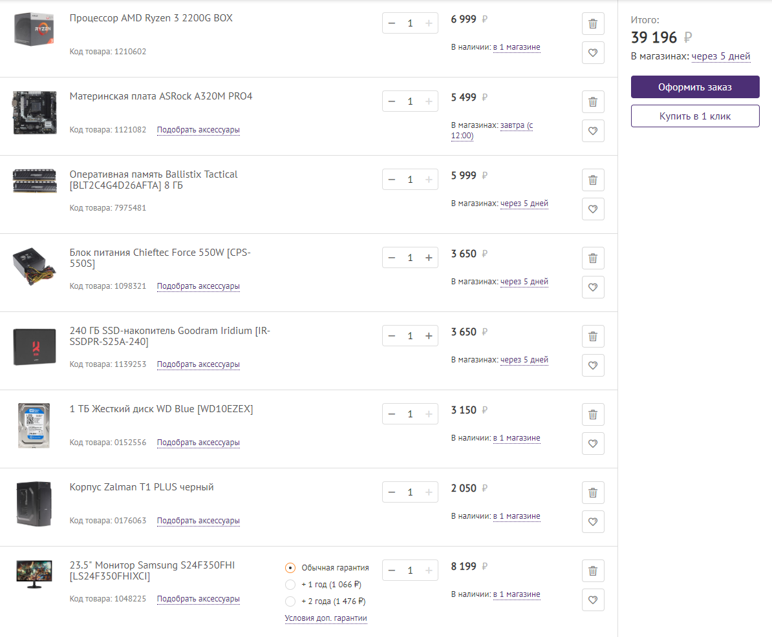772x637 pixels.
Task: Remove Ballistix Tactical memory with trash icon
Action: click(593, 180)
